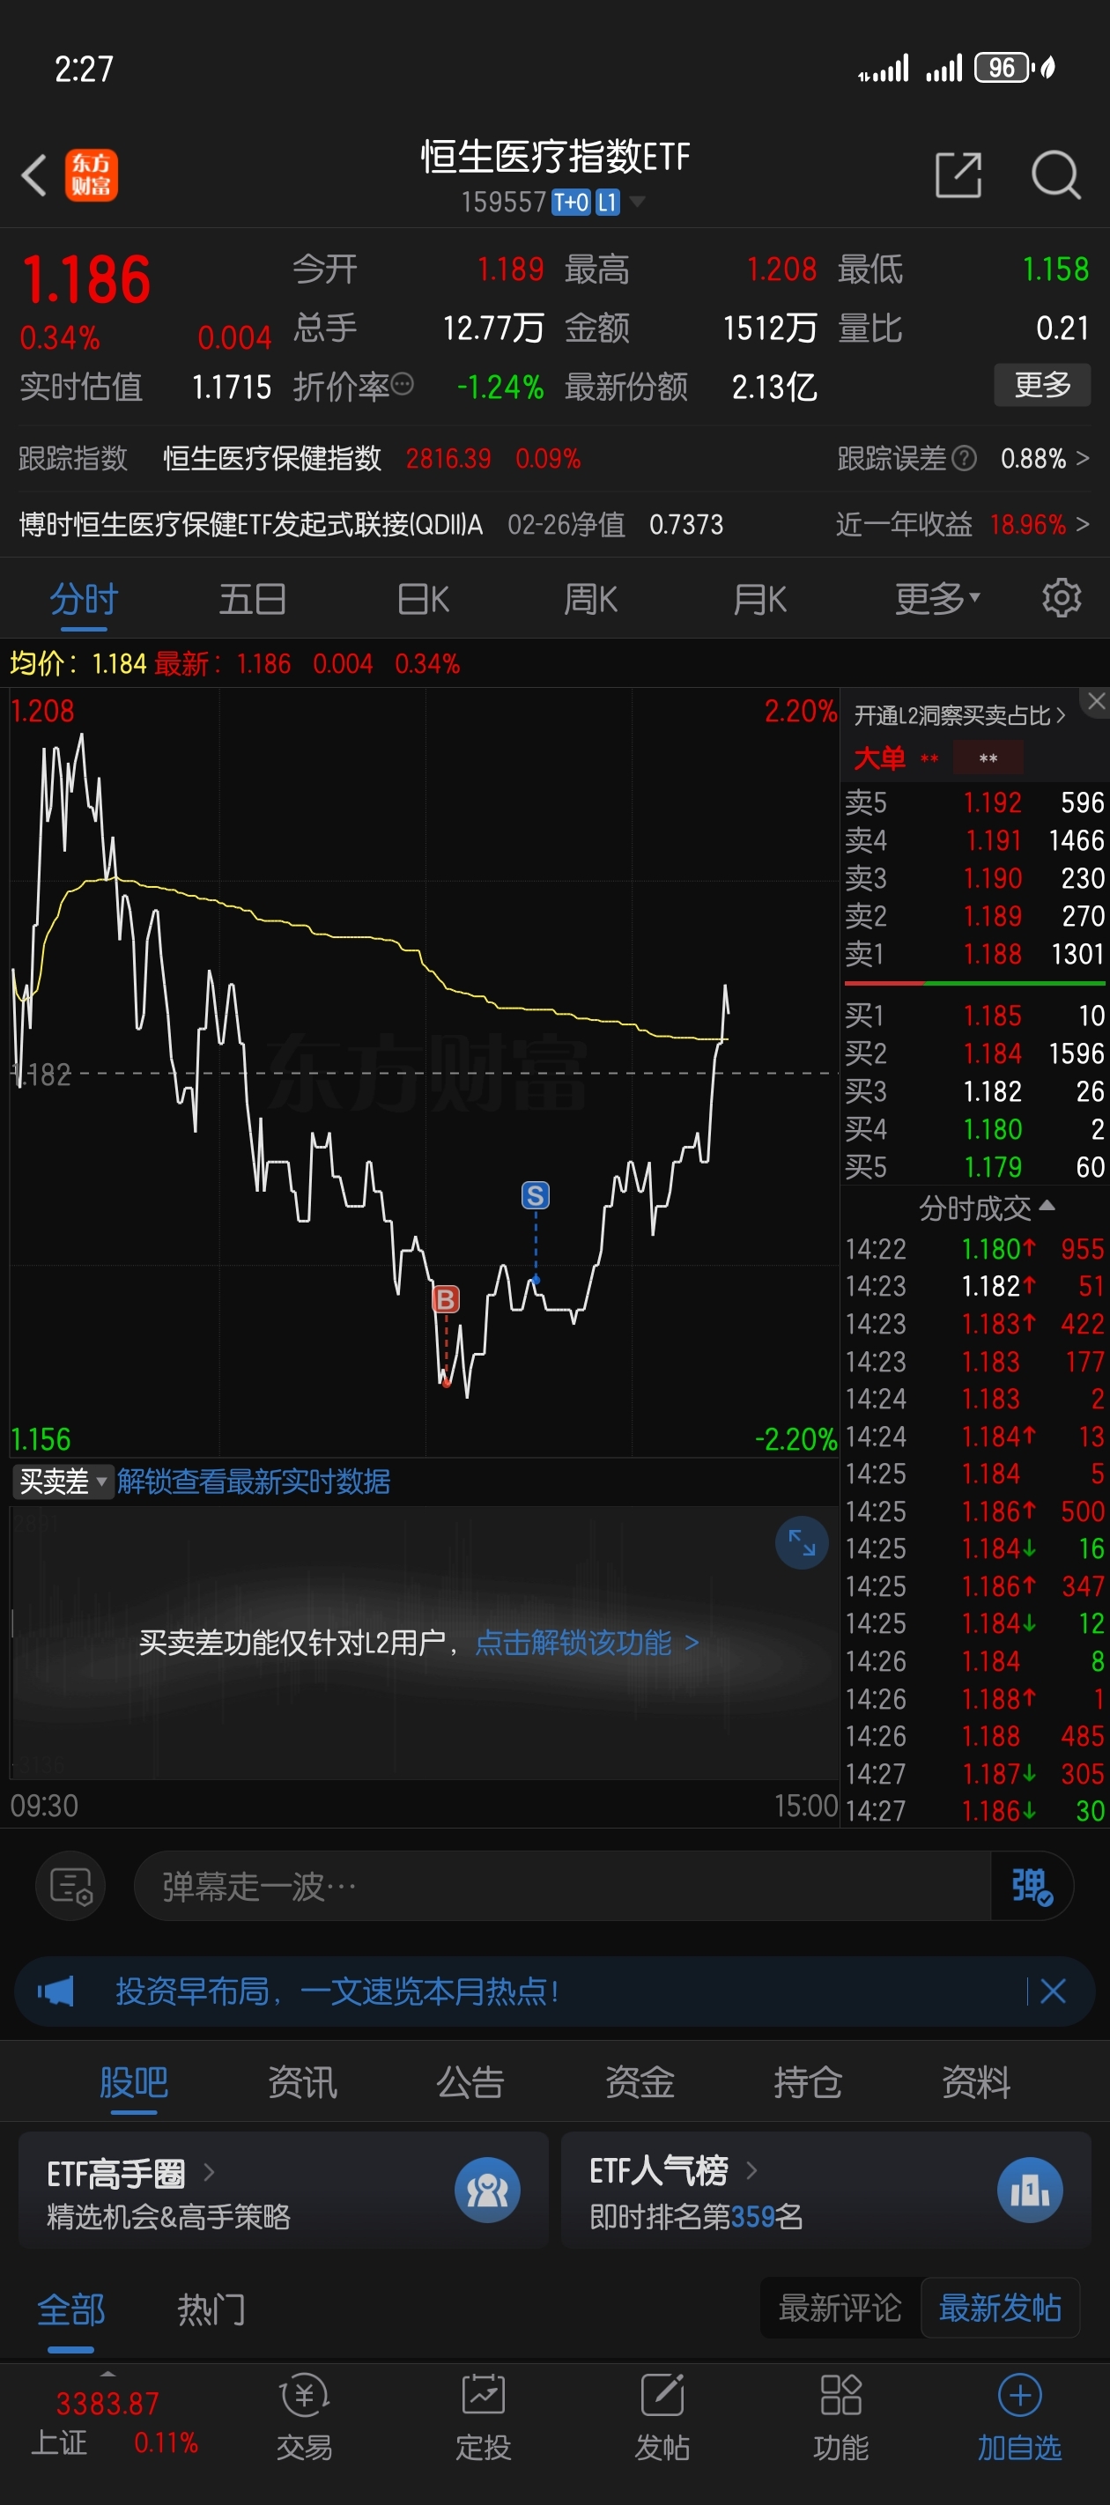Tap 点击解锁该功能 link
Screen dimensions: 1110x2505
tap(587, 1643)
